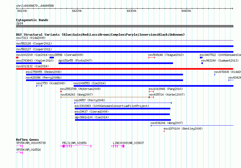Select the red nsv1013132 (Coe2014) loss bar

(125, 69)
